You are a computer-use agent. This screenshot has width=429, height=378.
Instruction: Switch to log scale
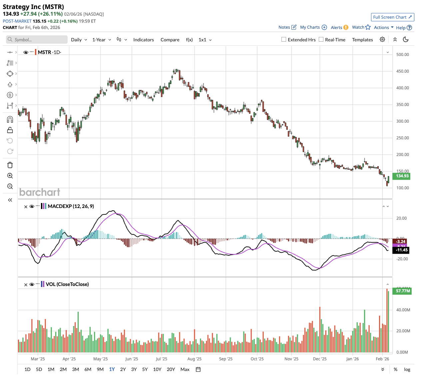(x=407, y=369)
